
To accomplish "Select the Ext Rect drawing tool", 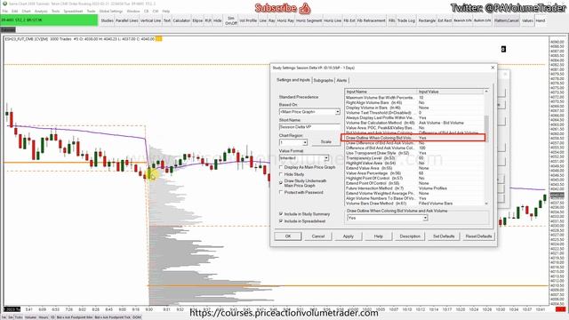I will [x=445, y=20].
